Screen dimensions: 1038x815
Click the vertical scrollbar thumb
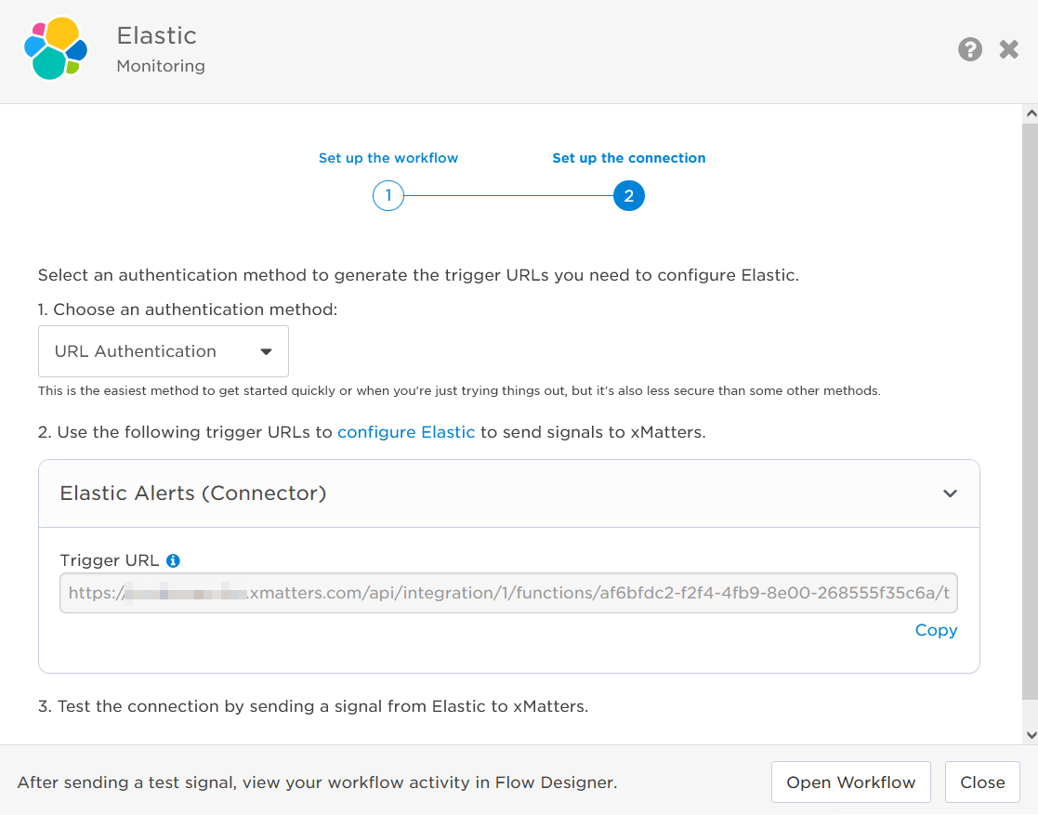click(x=1030, y=409)
